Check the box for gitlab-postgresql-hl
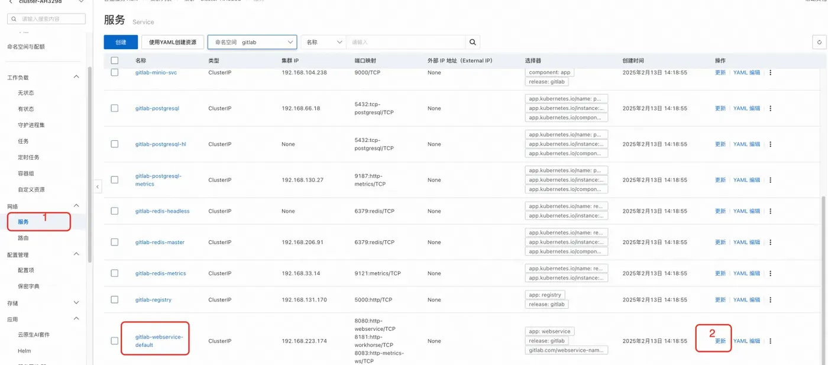Image resolution: width=828 pixels, height=365 pixels. tap(115, 144)
